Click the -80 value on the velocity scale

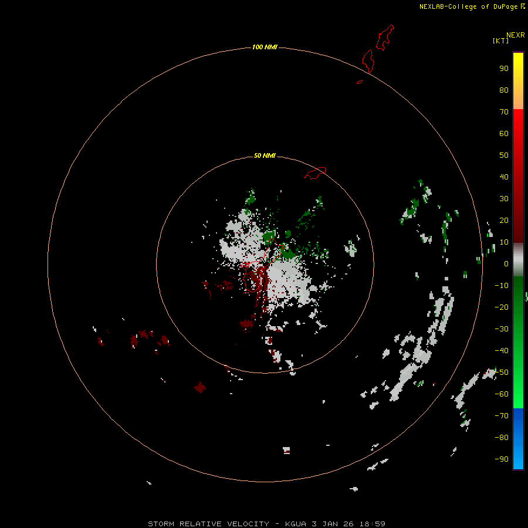click(x=502, y=438)
